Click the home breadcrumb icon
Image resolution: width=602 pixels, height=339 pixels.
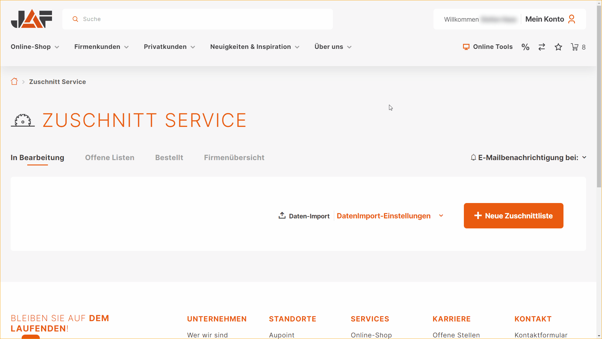14,81
